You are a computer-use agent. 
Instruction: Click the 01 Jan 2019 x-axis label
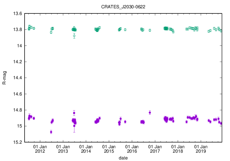pos(201,149)
